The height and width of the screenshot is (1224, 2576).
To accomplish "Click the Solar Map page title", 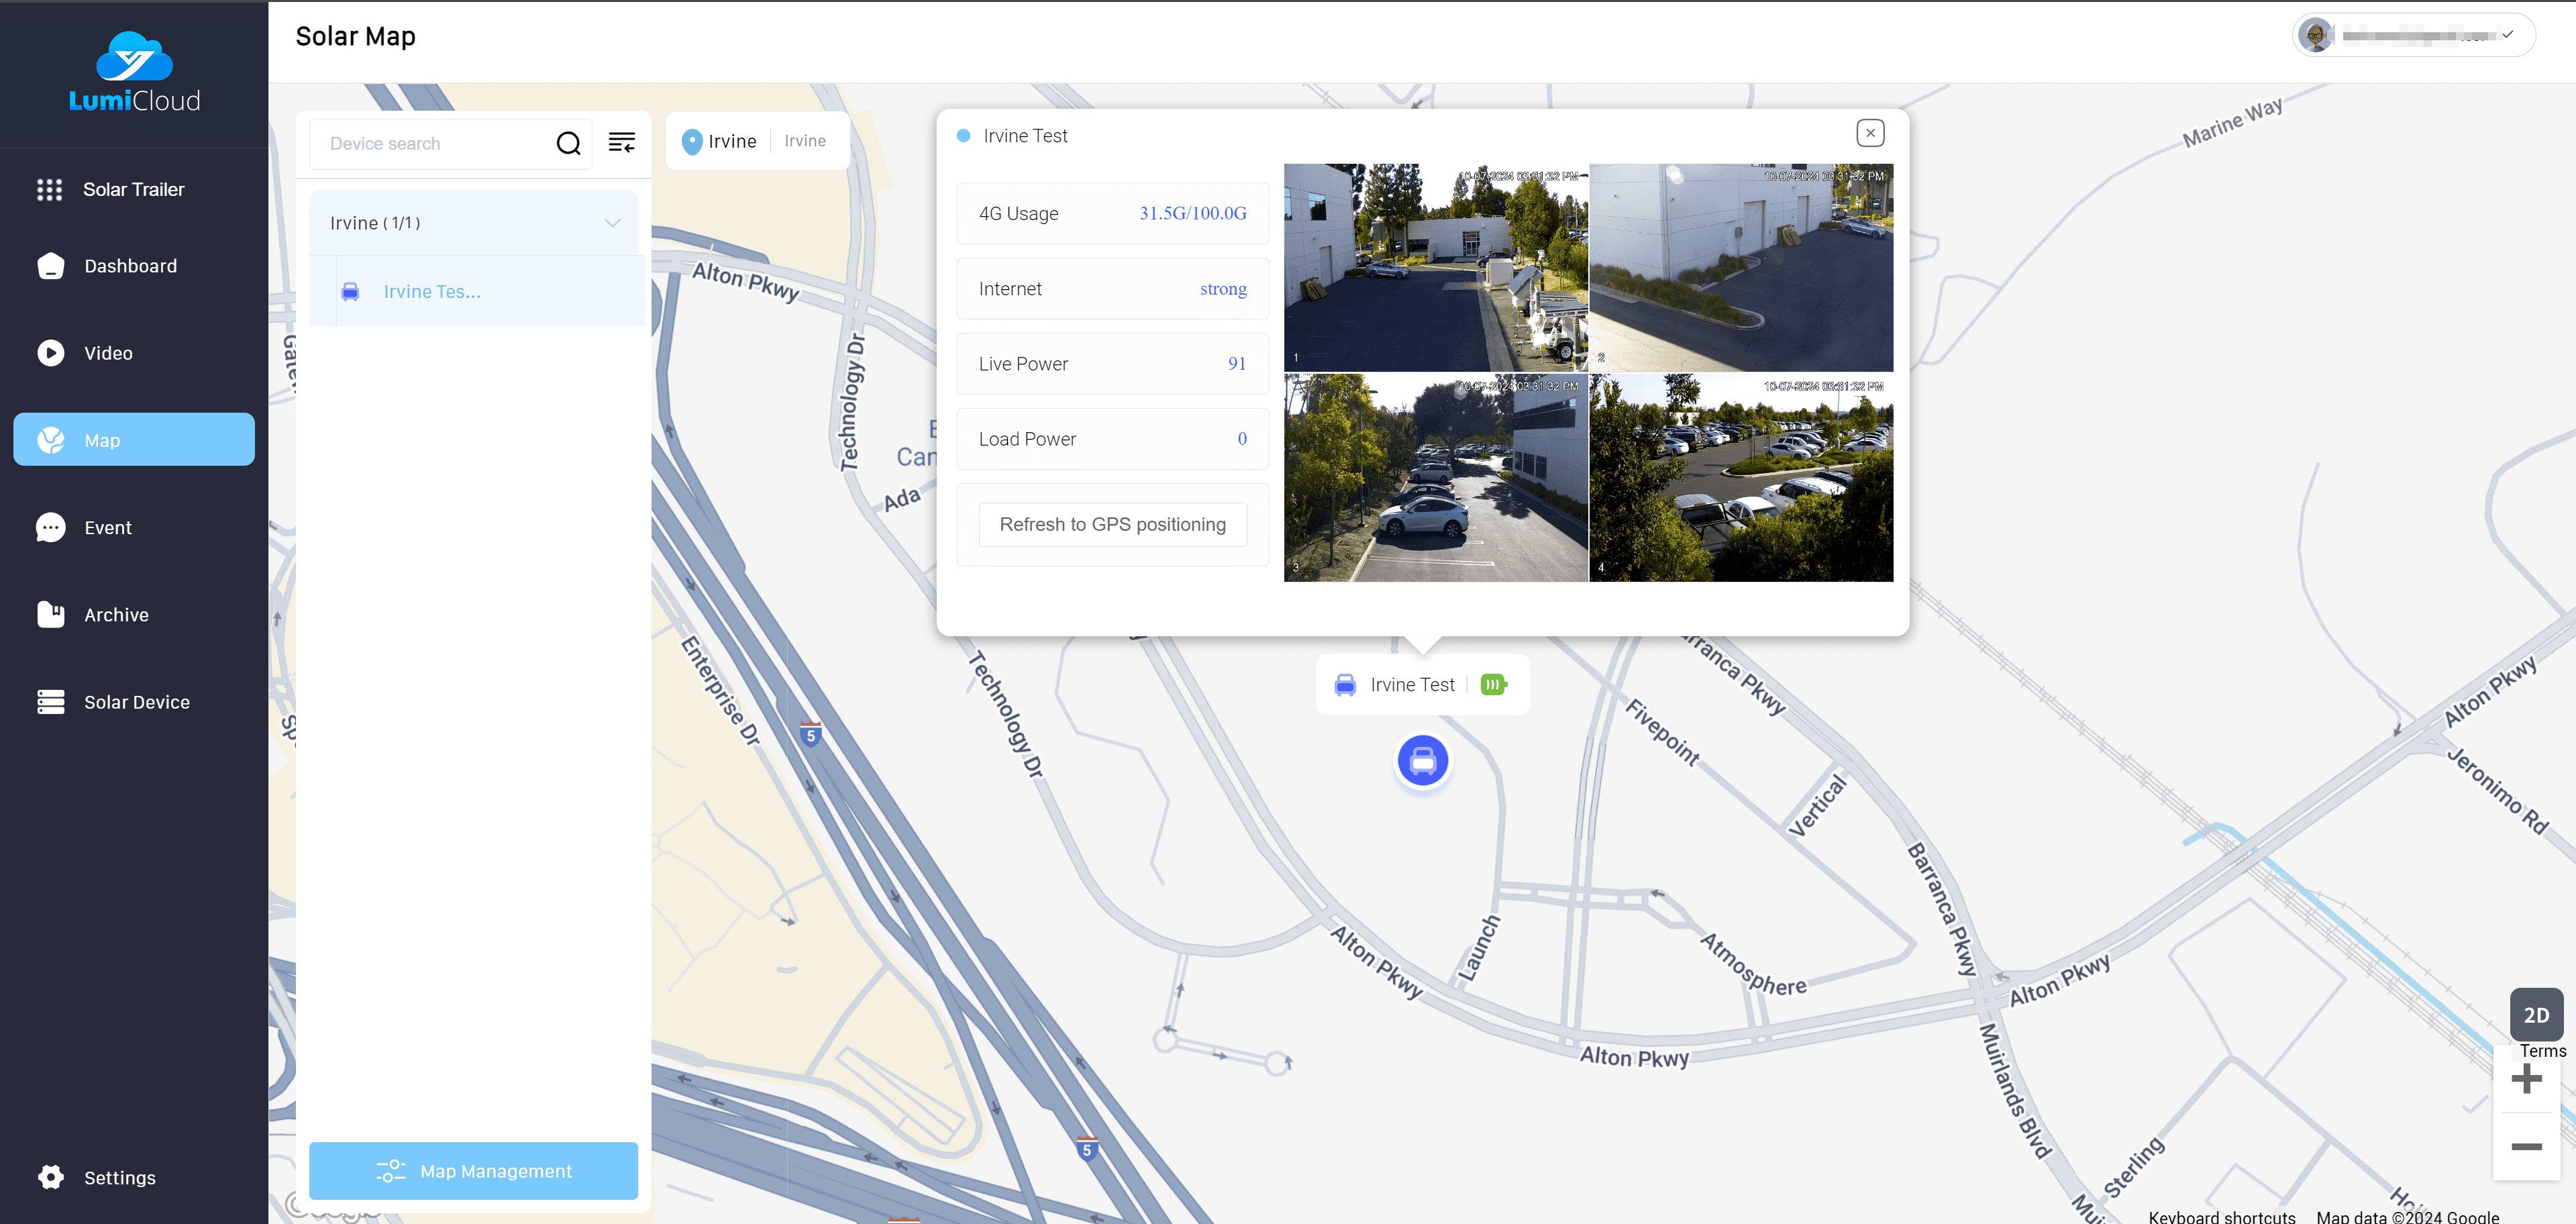I will [355, 36].
